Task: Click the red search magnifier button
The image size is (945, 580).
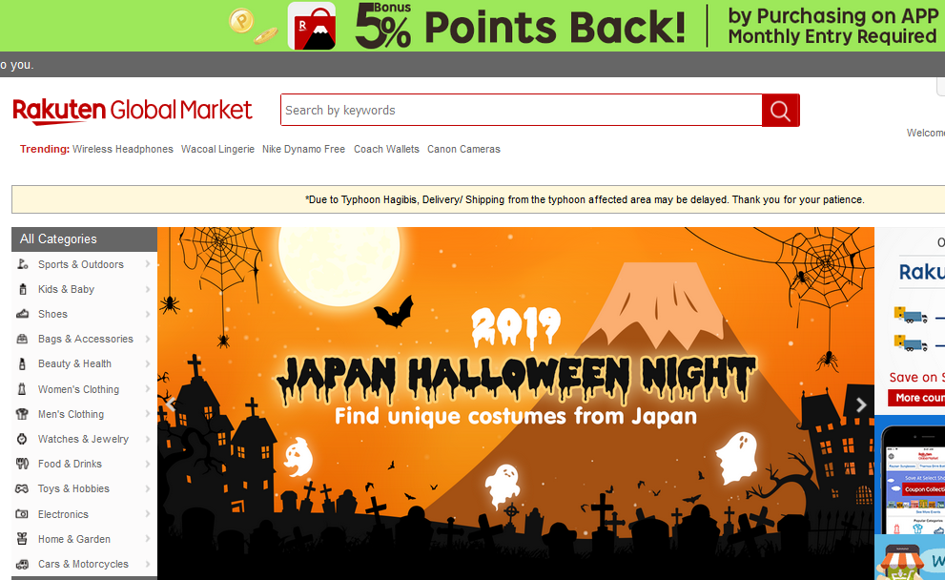Action: pyautogui.click(x=780, y=111)
